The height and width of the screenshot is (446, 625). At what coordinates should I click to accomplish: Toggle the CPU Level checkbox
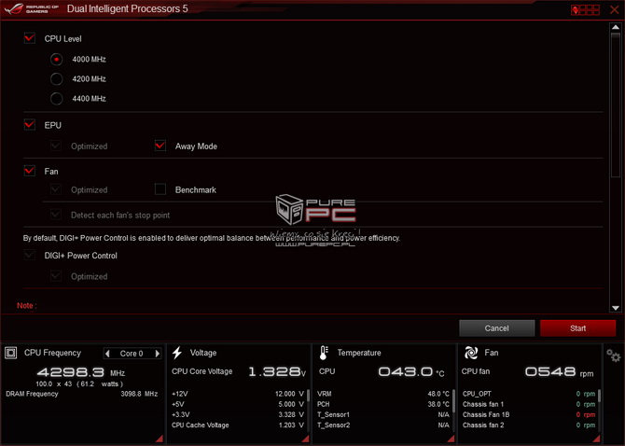click(30, 38)
